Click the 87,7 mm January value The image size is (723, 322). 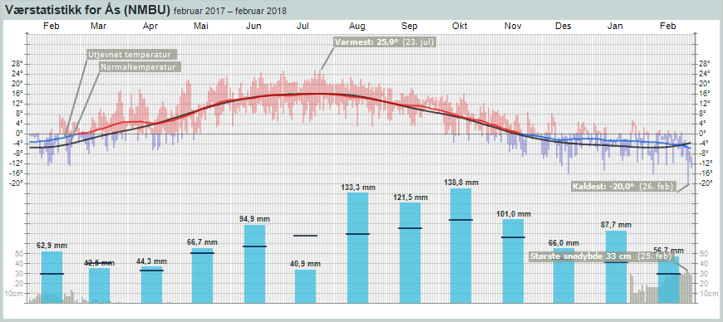point(615,225)
